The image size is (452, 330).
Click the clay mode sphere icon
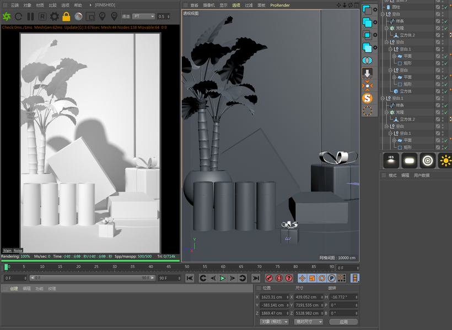point(78,16)
